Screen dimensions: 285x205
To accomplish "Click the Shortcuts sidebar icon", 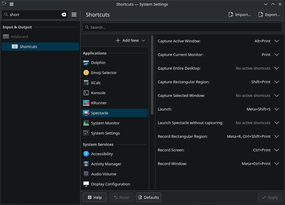I will [x=15, y=47].
